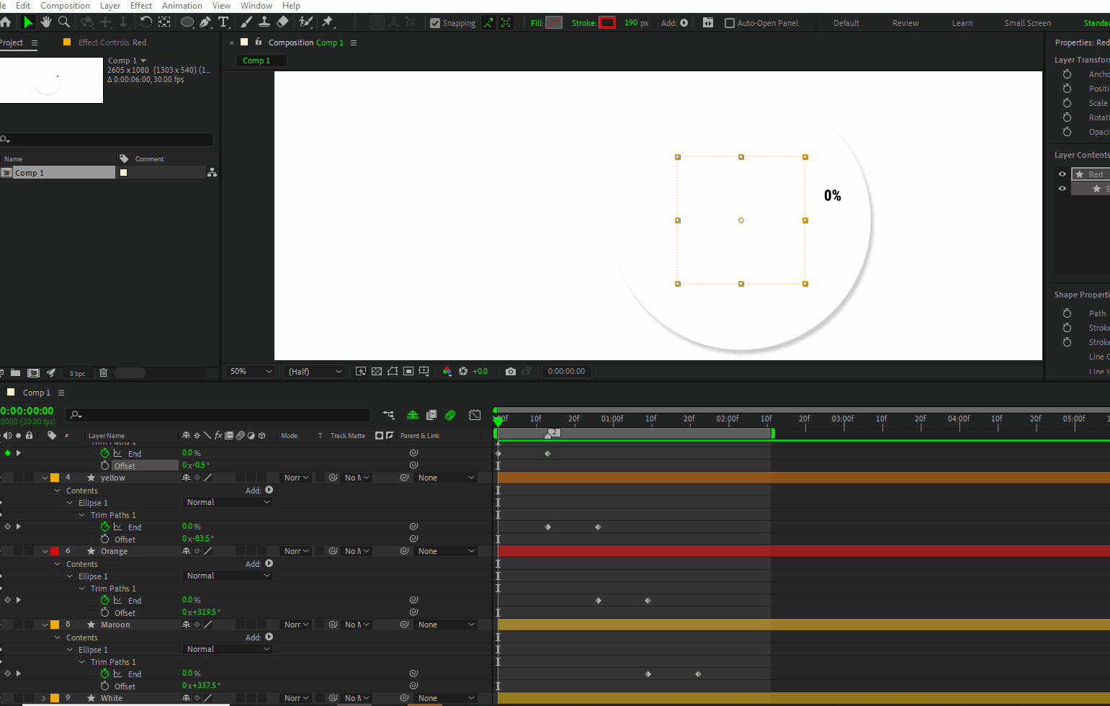1110x706 pixels.
Task: Select the Type tool
Action: click(223, 22)
